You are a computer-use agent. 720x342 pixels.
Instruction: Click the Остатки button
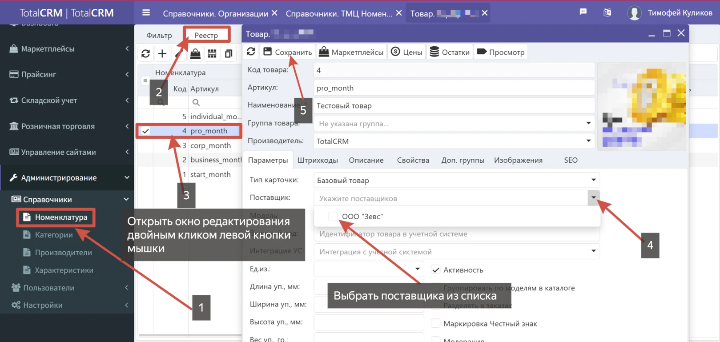click(x=450, y=52)
